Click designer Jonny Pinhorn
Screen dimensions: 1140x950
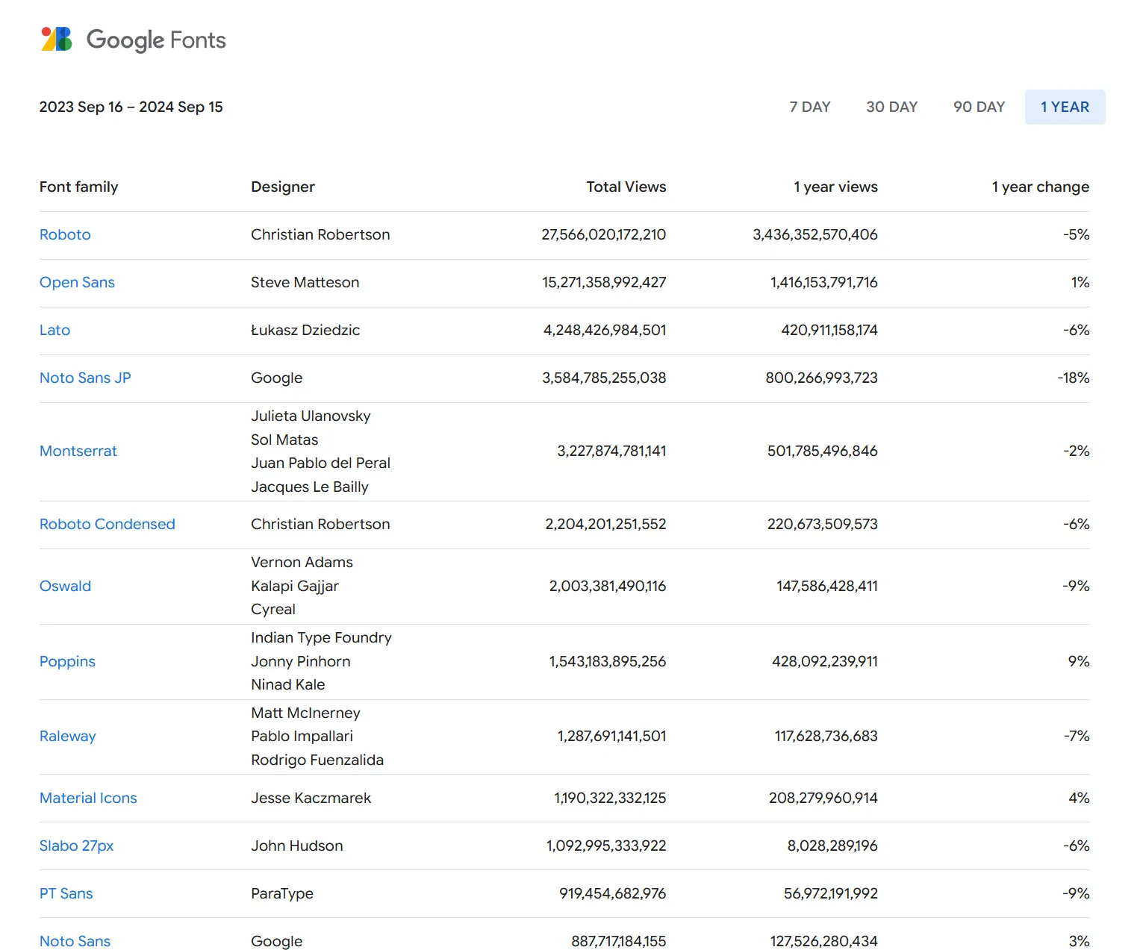[x=301, y=661]
